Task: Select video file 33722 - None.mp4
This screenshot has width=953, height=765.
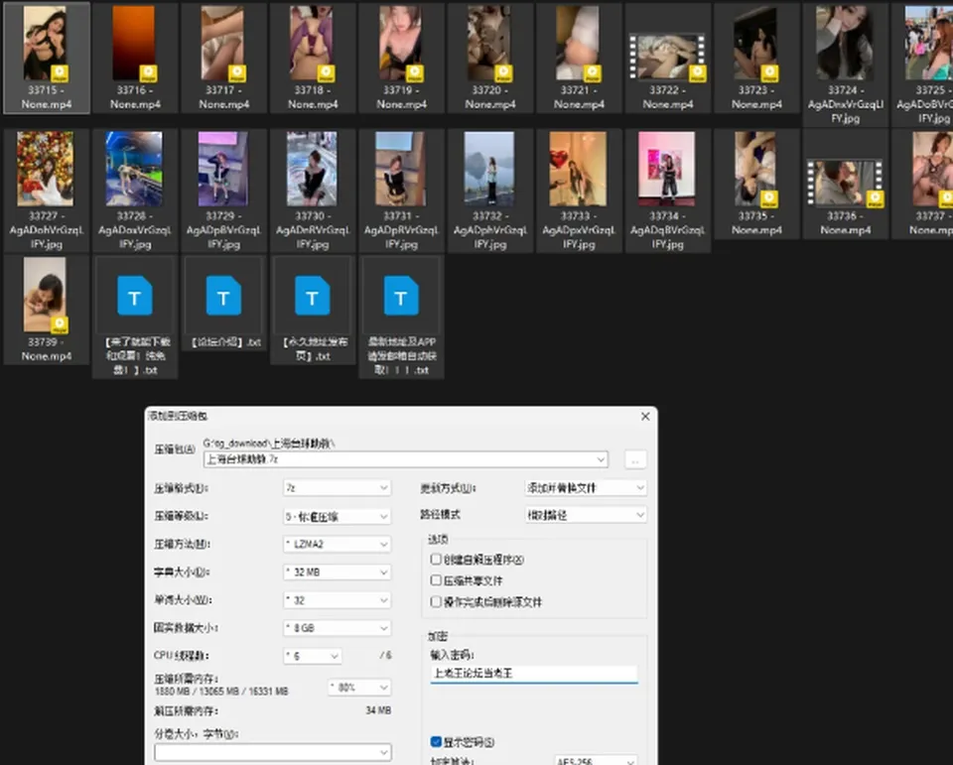Action: coord(667,58)
